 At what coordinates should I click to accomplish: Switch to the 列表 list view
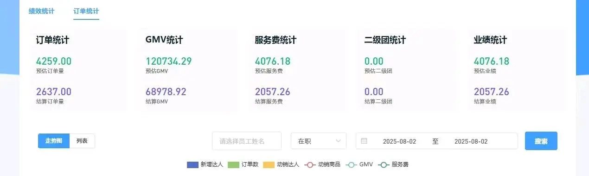click(82, 141)
